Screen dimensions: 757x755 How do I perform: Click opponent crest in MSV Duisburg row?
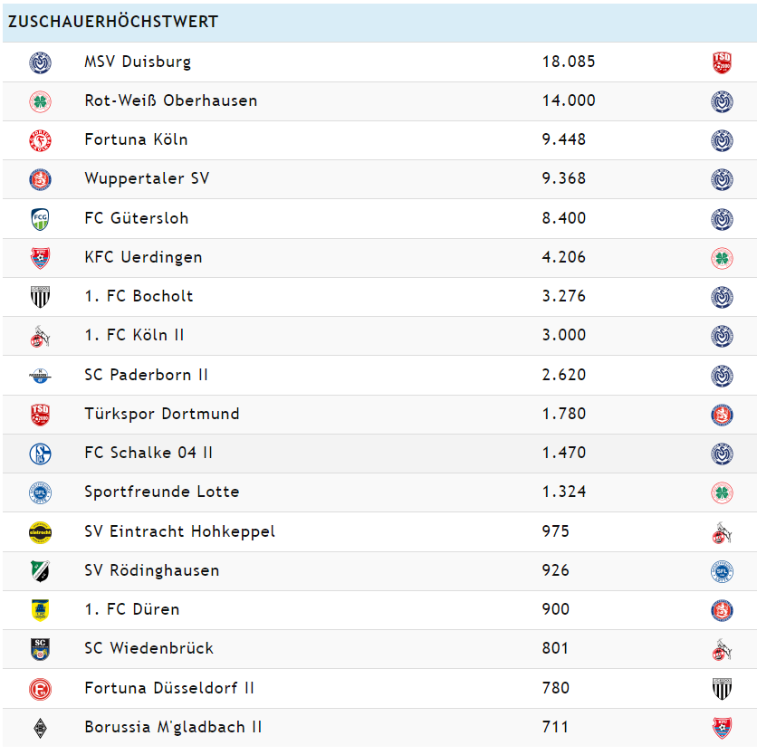pos(722,62)
